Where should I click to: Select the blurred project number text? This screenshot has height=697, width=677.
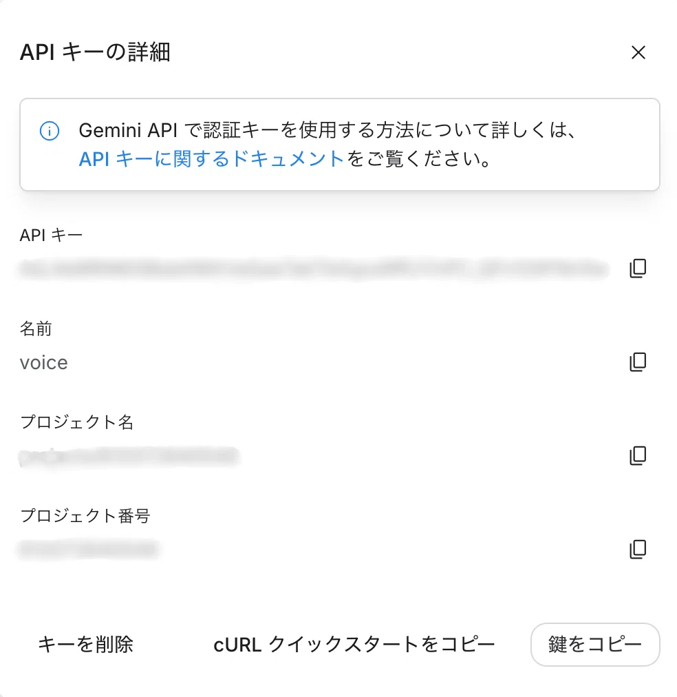pos(88,550)
